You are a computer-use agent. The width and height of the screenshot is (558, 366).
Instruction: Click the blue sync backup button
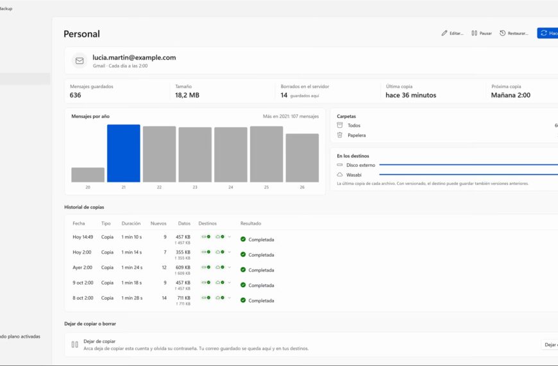[x=548, y=33]
